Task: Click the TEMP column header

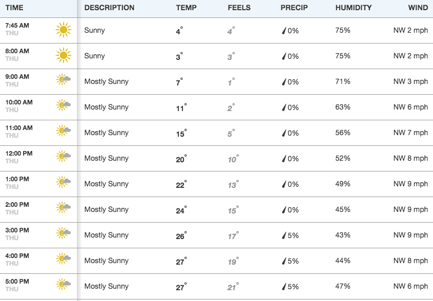Action: (186, 8)
